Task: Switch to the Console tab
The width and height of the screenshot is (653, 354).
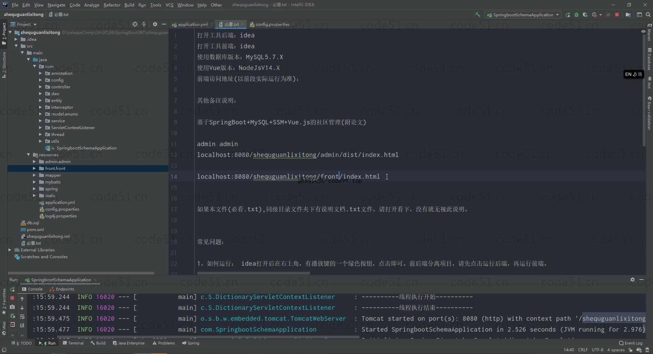Action: (x=32, y=289)
